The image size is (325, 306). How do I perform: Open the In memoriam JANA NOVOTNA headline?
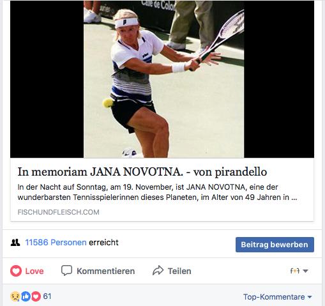(142, 172)
